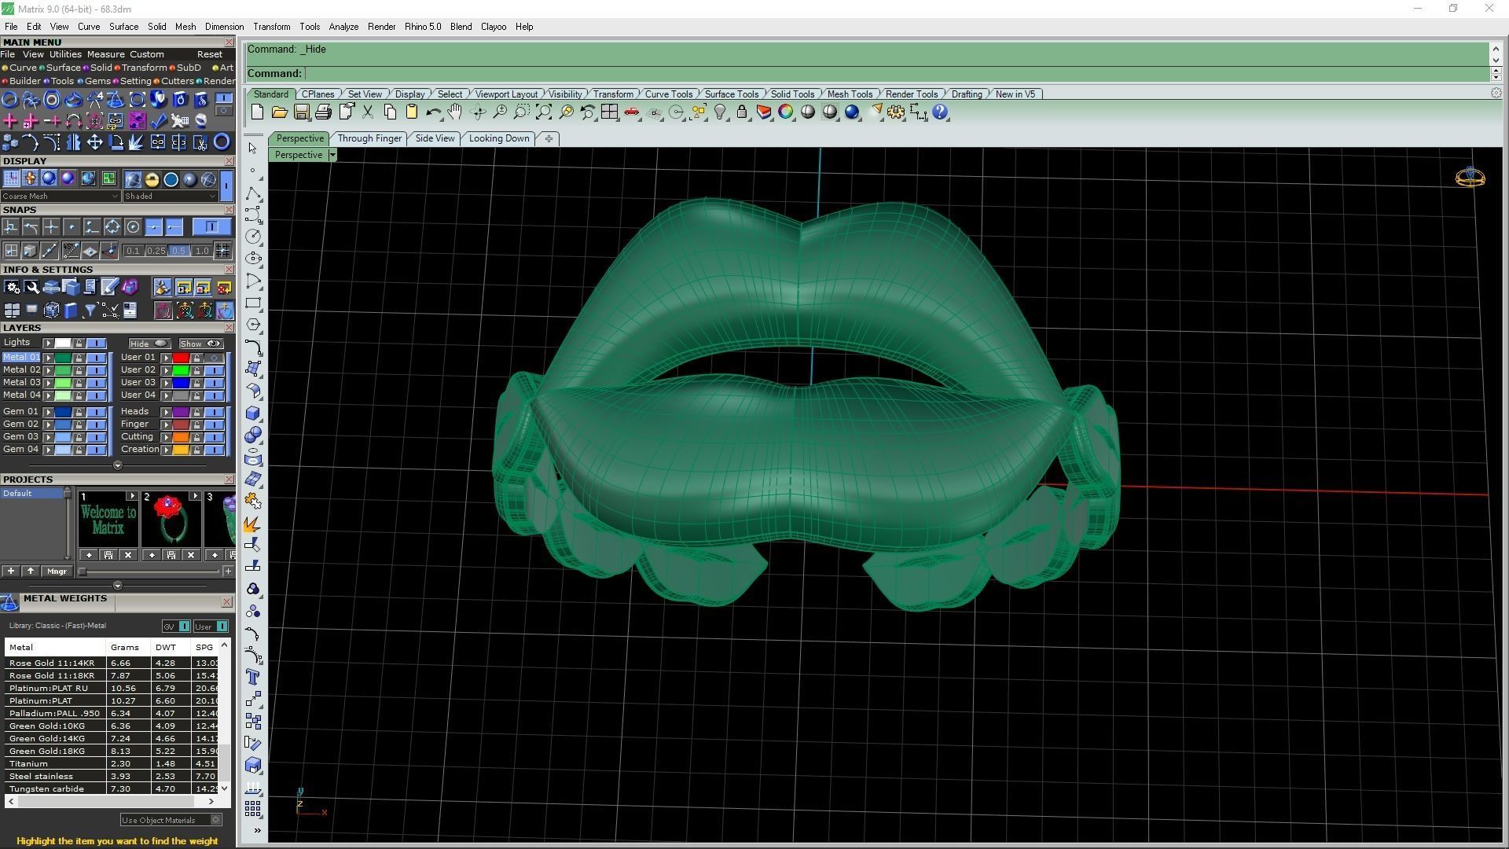Viewport: 1509px width, 849px height.
Task: Open a file with the folder icon
Action: click(x=279, y=112)
